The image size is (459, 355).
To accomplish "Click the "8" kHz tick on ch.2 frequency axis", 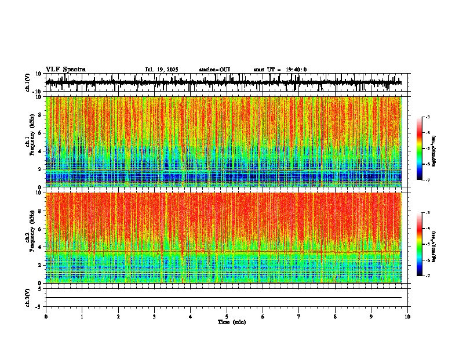I will click(x=41, y=211).
